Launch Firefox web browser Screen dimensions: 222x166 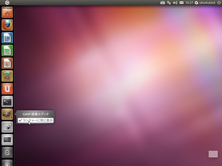click(x=7, y=25)
